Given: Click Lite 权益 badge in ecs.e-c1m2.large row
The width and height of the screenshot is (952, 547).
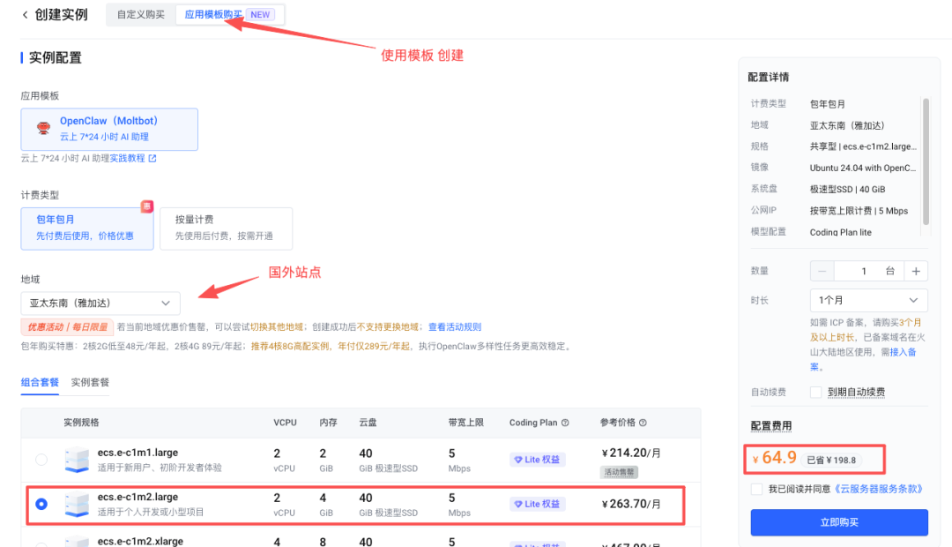Looking at the screenshot, I should click(x=538, y=504).
